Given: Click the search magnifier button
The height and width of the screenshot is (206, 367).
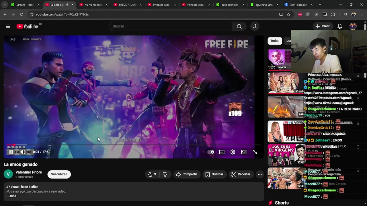Looking at the screenshot, I should [239, 26].
